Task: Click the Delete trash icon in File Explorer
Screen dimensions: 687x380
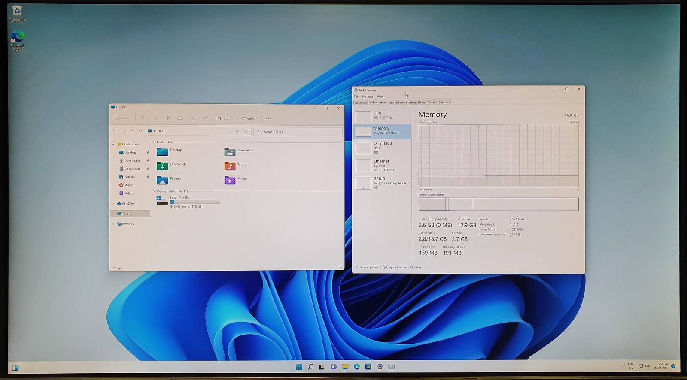Action: (x=206, y=118)
